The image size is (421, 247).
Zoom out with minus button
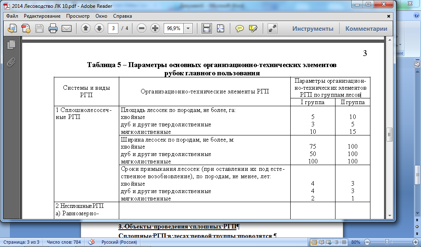(141, 28)
